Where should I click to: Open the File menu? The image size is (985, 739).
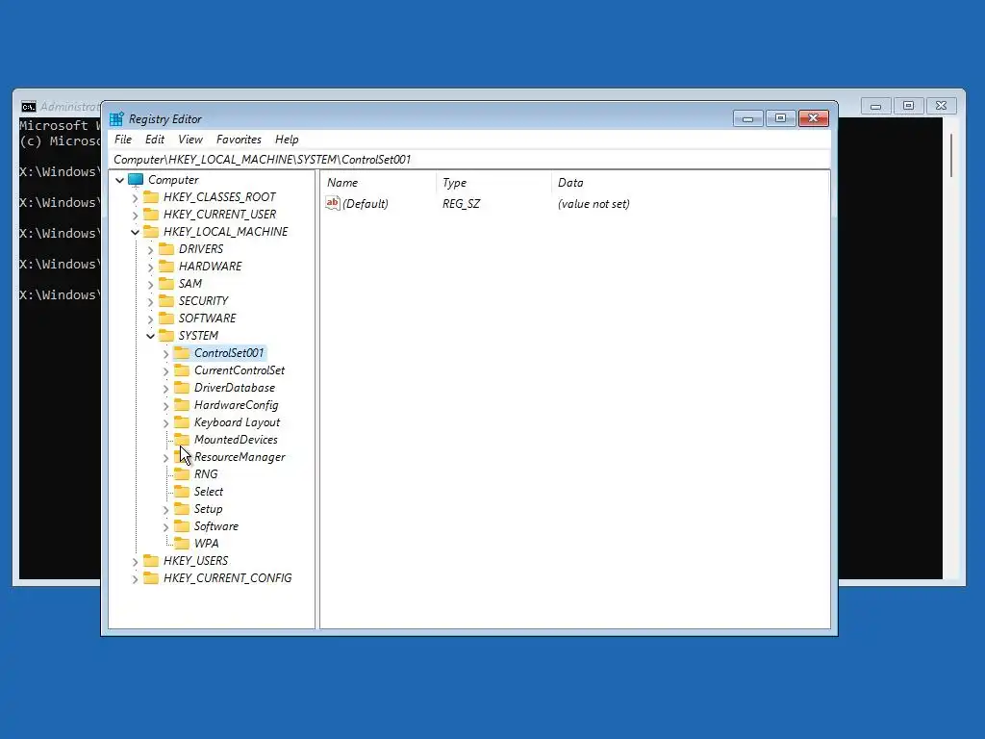[122, 140]
